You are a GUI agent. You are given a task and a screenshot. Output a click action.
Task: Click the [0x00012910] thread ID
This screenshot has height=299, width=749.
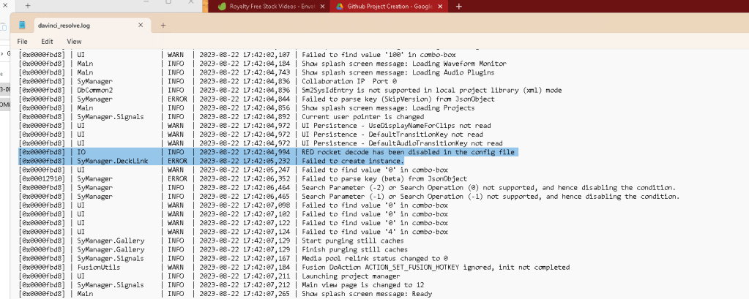(x=42, y=179)
